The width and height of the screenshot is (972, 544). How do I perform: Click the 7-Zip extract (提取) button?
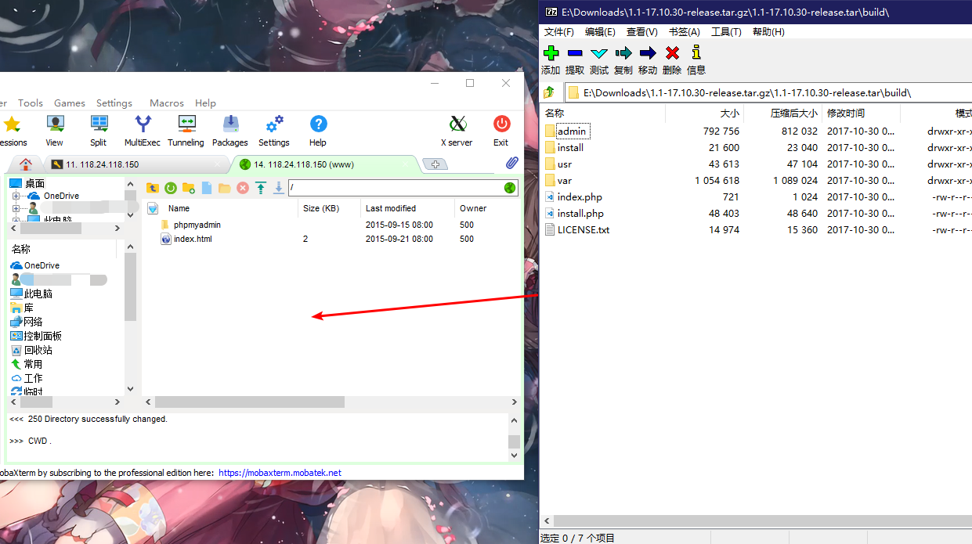coord(575,59)
